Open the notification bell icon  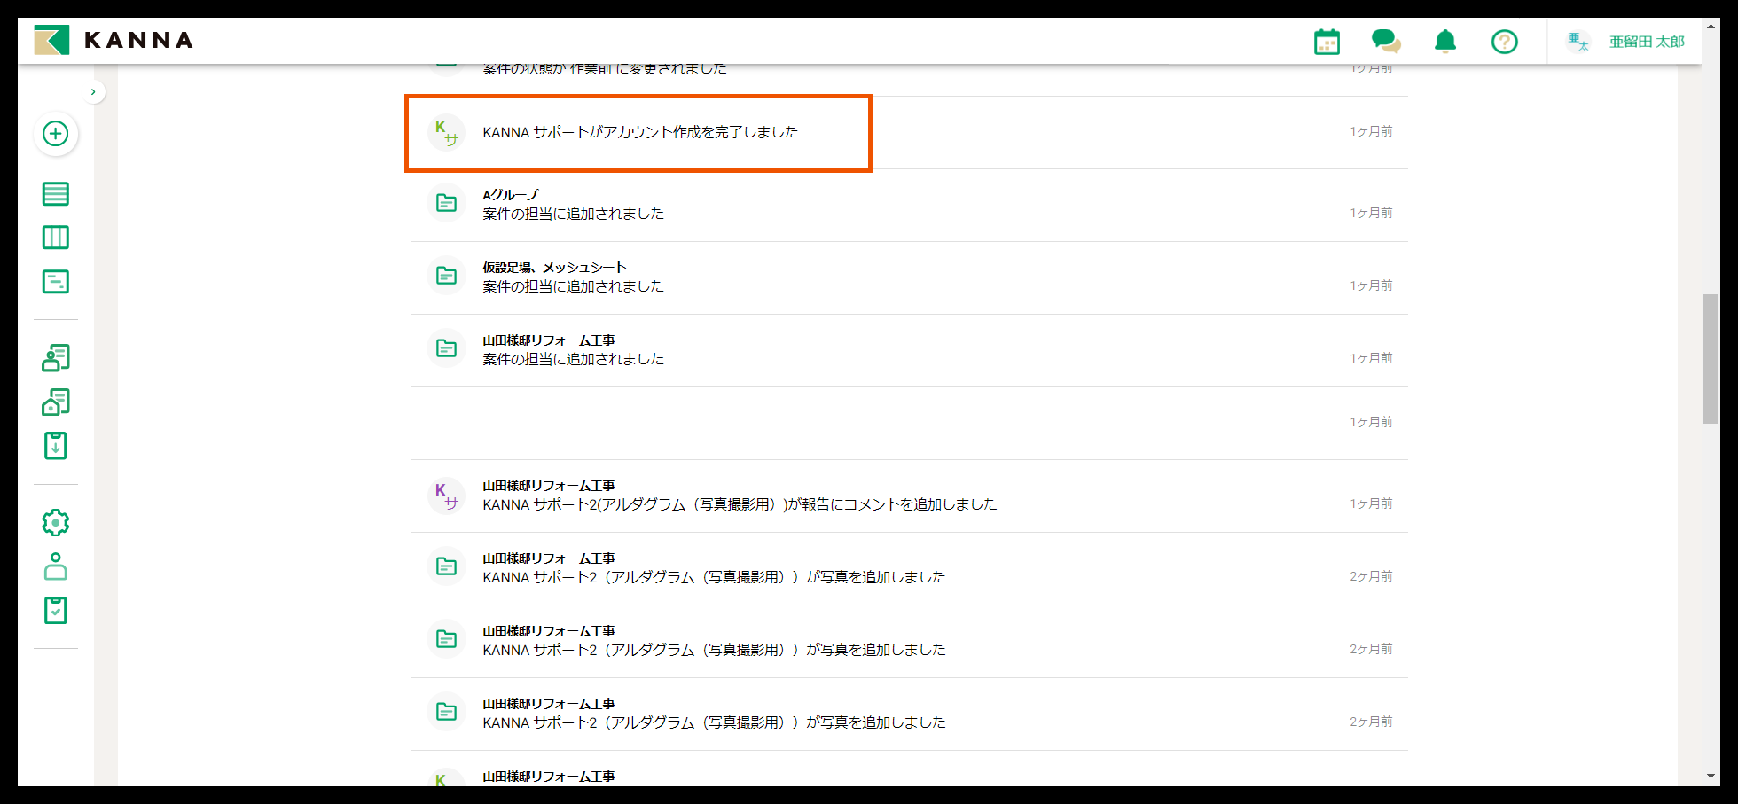(x=1445, y=42)
